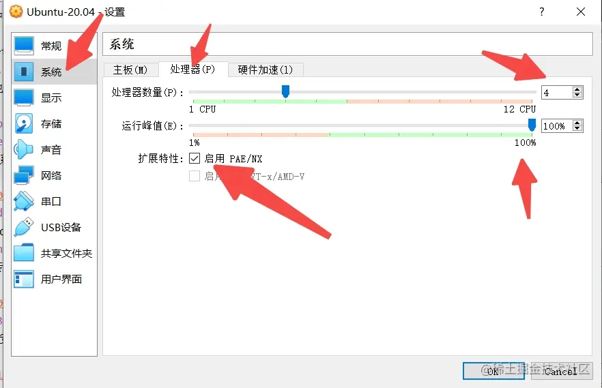Open the 网络 (Network) icon
The height and width of the screenshot is (388, 602).
[24, 175]
